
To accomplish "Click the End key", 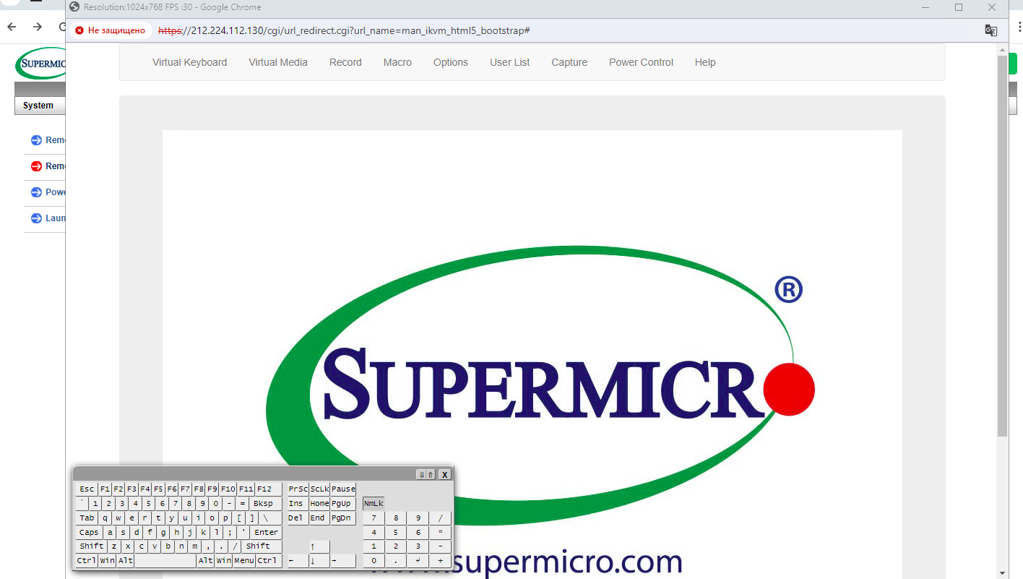I will click(x=318, y=518).
